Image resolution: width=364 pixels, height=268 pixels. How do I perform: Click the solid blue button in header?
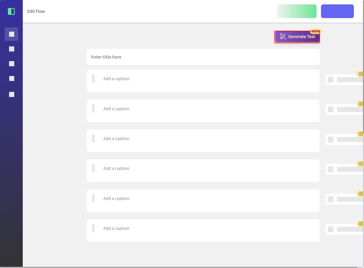tap(337, 11)
